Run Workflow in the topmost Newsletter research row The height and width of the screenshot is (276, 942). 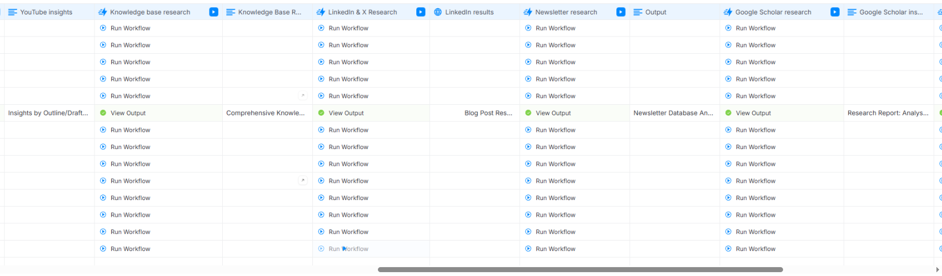point(550,28)
